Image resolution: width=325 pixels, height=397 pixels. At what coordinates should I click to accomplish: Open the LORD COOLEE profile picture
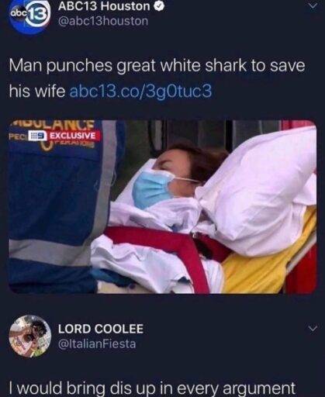click(x=30, y=336)
